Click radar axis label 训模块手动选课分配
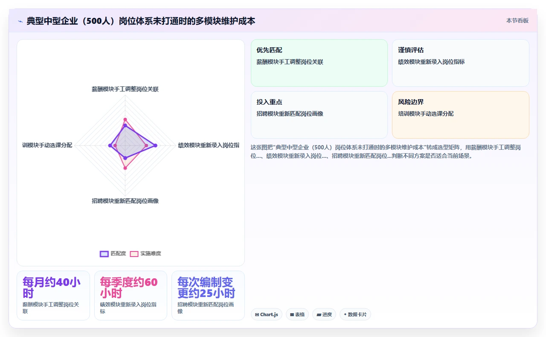The height and width of the screenshot is (337, 546). pos(47,145)
